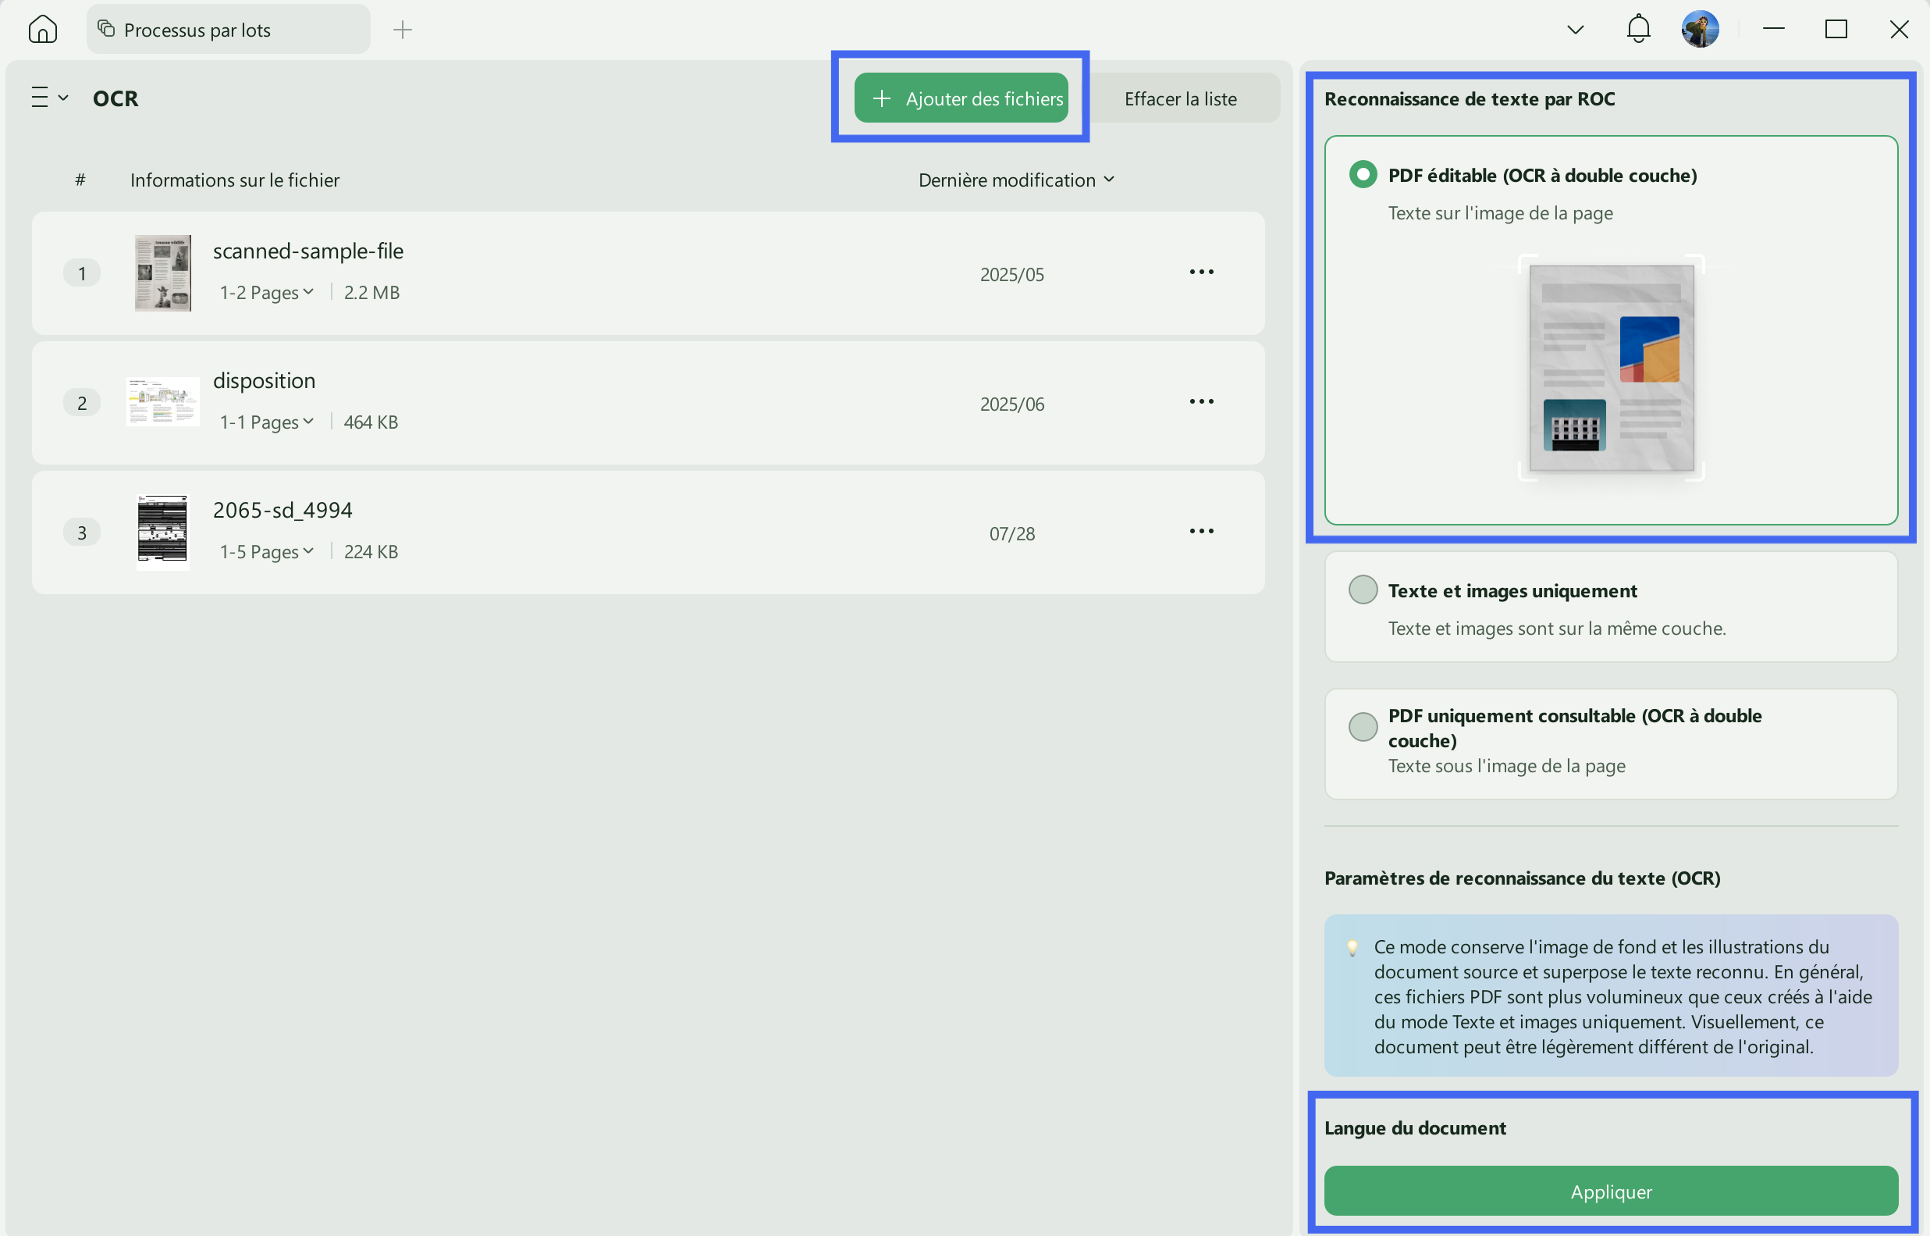The width and height of the screenshot is (1930, 1236).
Task: Go to the Home screen icon
Action: 42,30
